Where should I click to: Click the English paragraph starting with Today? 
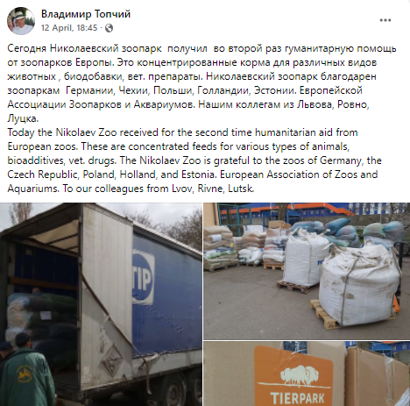[x=194, y=160]
